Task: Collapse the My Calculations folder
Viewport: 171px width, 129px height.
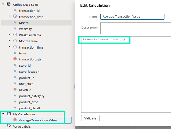Action: (x=3, y=114)
